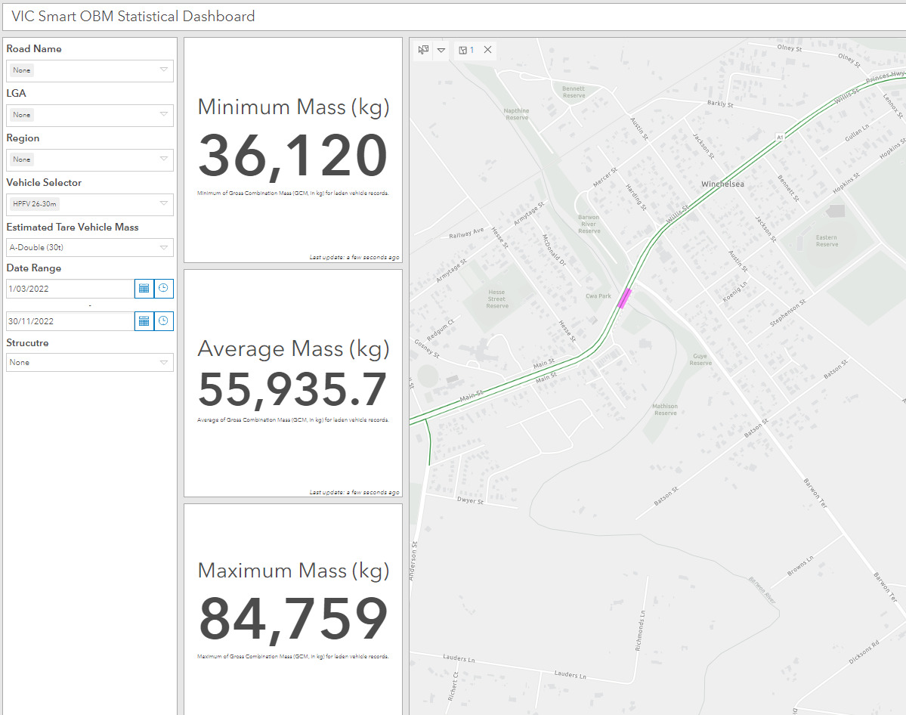Click the pink highlighted bridge segment on map
Viewport: 906px width, 715px height.
624,299
